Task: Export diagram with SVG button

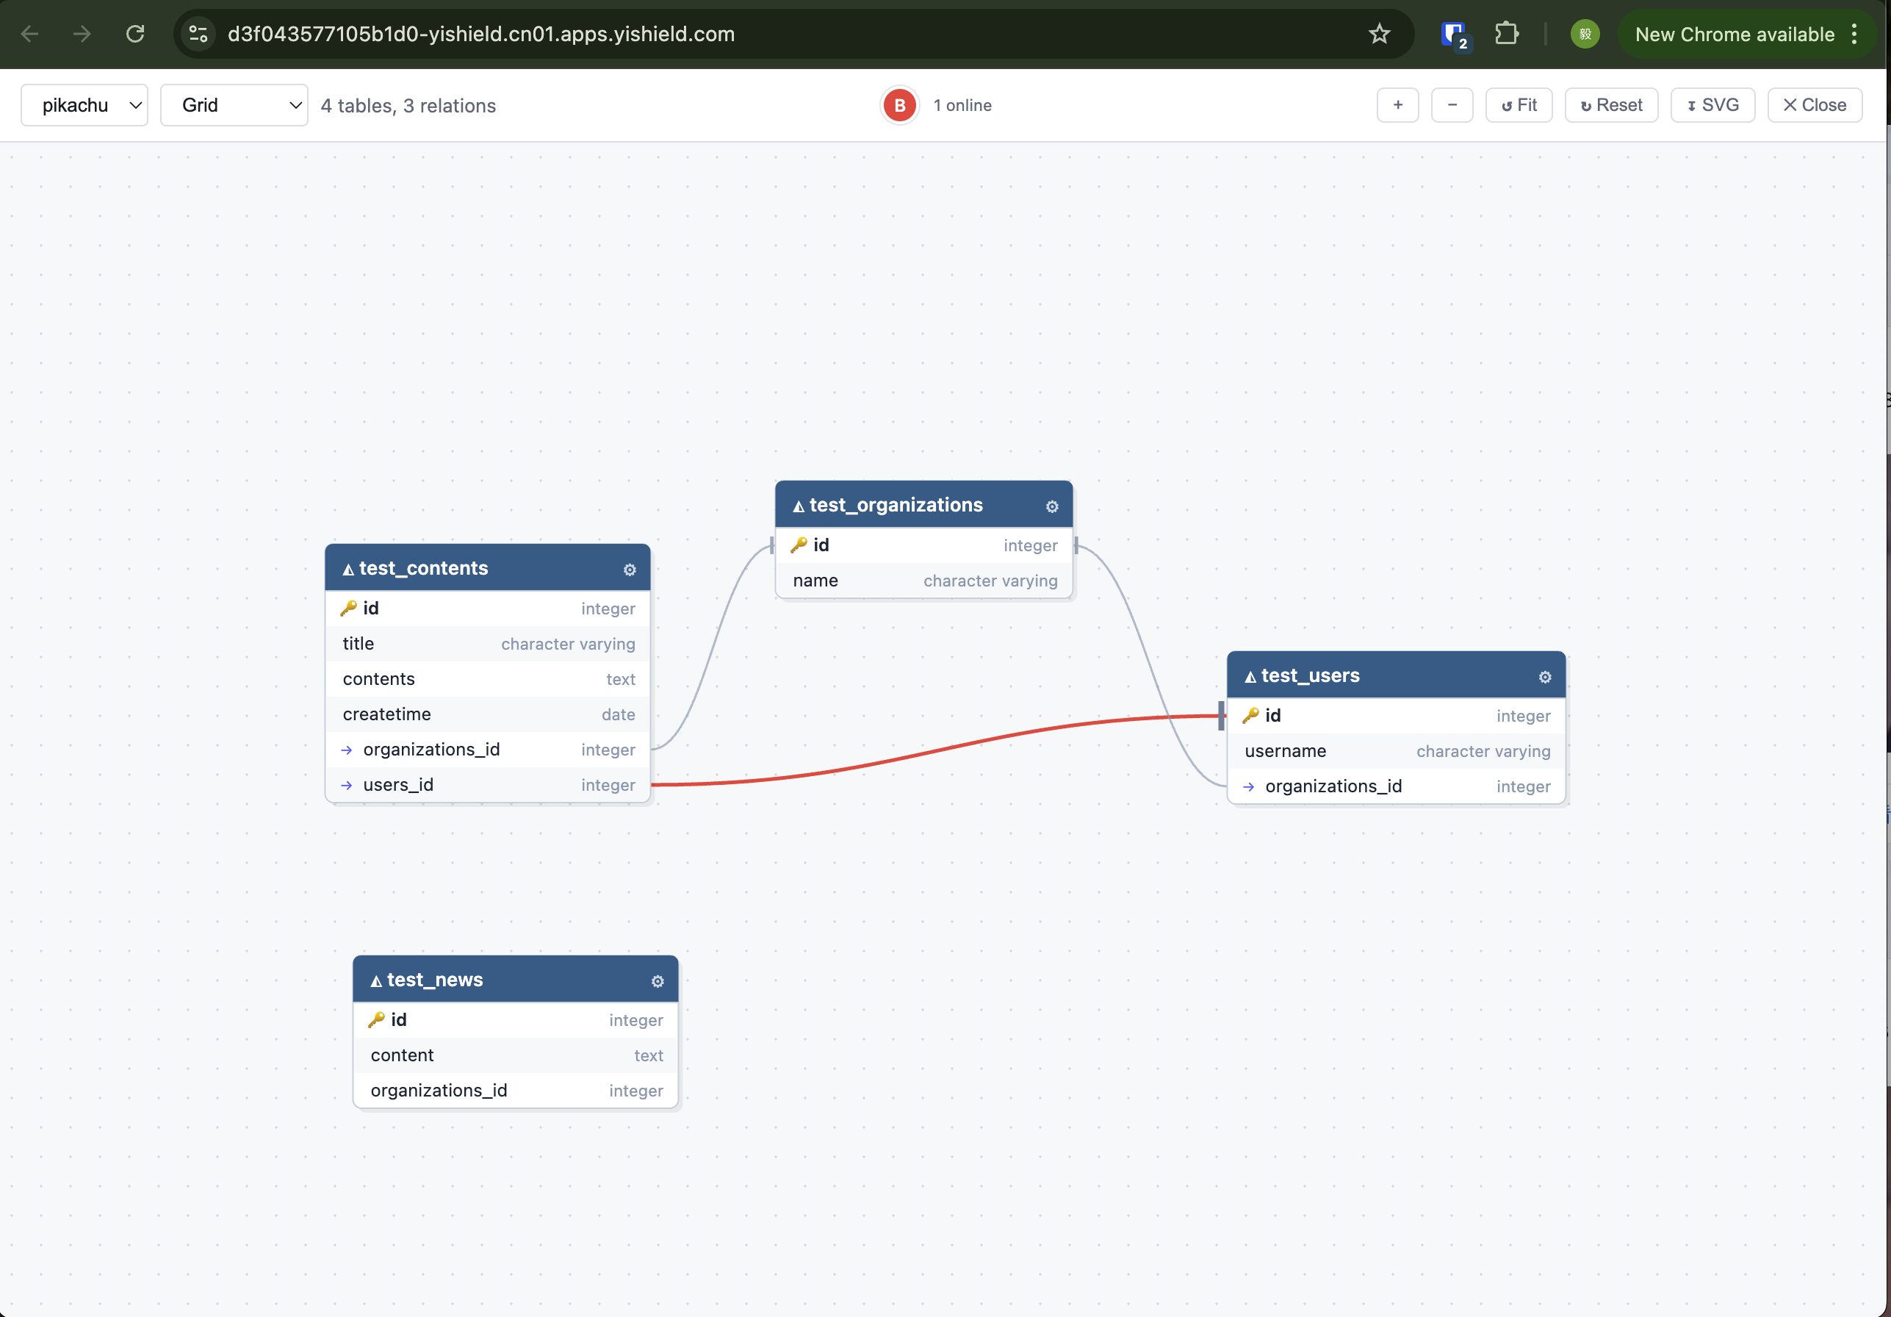Action: click(1712, 104)
